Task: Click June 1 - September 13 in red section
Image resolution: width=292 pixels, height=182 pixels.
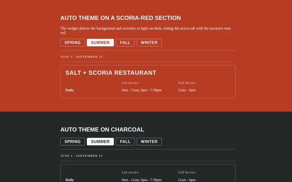Action: pyautogui.click(x=81, y=57)
